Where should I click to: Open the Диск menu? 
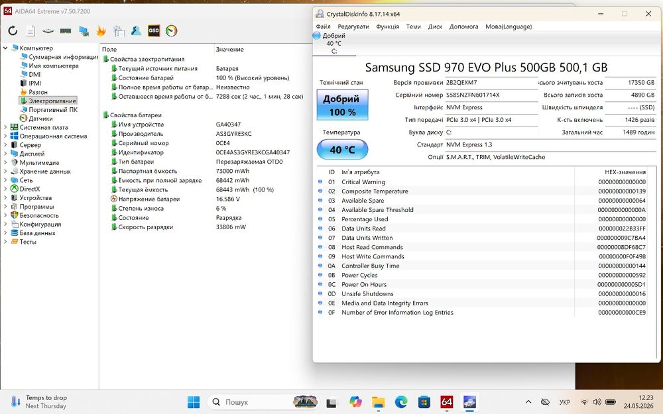435,26
